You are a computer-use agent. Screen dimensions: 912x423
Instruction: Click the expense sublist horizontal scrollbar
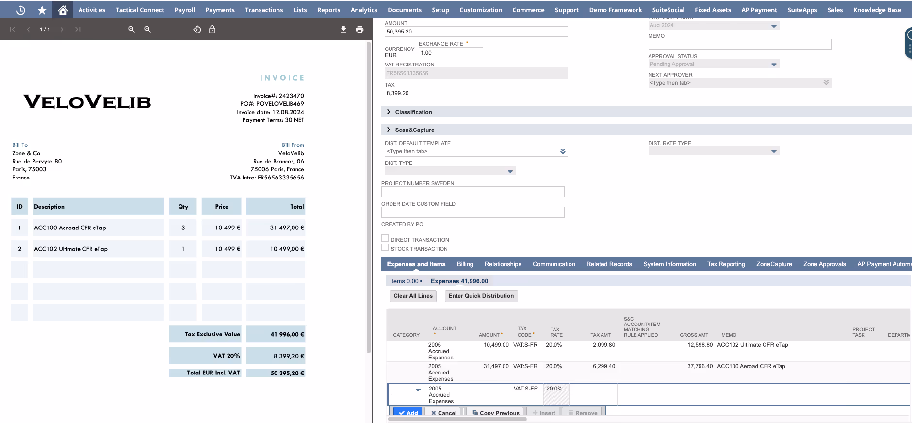click(x=457, y=419)
